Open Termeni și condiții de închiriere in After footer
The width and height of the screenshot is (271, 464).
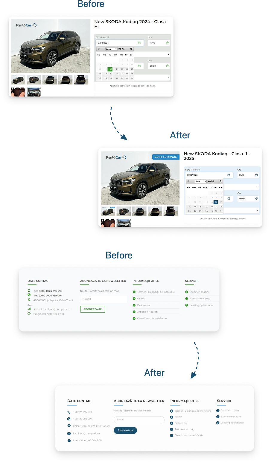point(193,411)
